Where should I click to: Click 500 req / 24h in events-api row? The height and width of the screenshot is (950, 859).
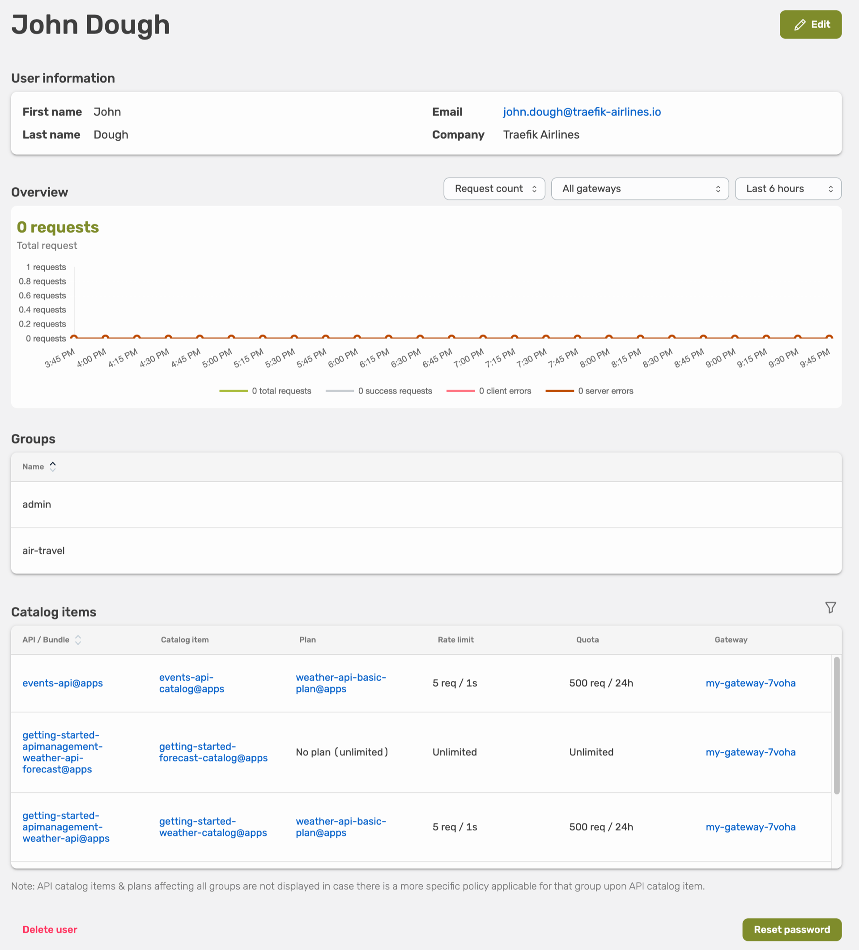click(x=601, y=683)
